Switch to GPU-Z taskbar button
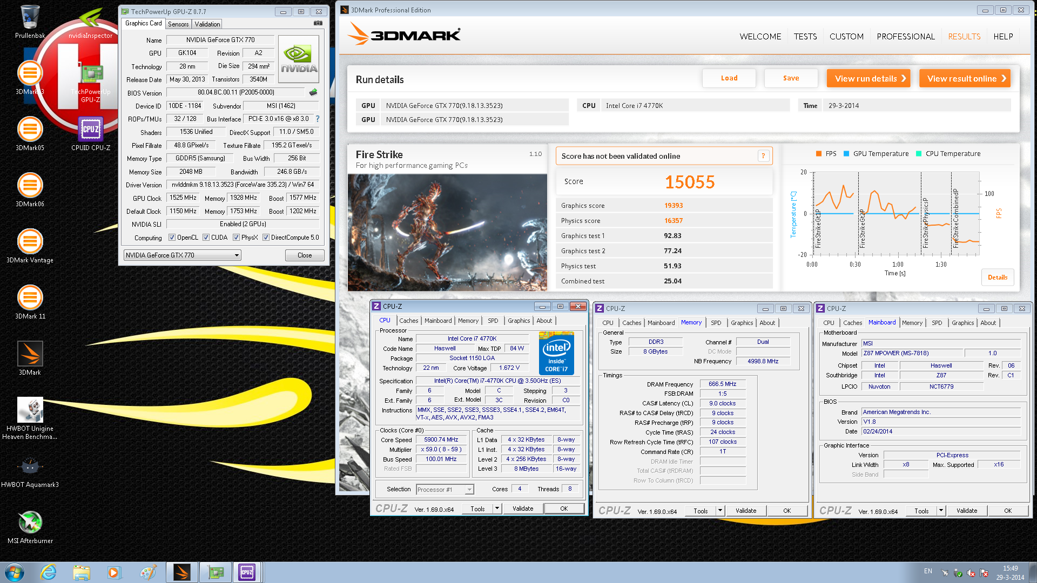 216,572
